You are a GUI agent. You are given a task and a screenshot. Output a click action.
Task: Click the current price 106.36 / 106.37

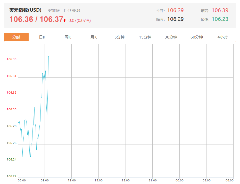point(36,19)
